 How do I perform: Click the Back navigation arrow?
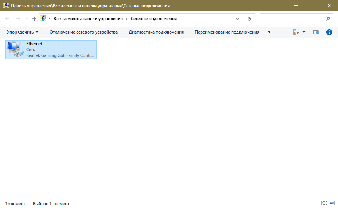pos(8,19)
